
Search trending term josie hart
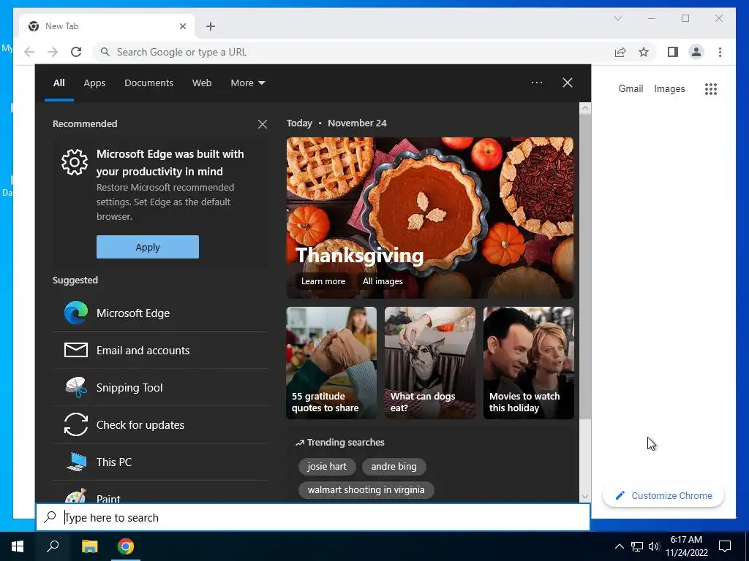coord(327,467)
